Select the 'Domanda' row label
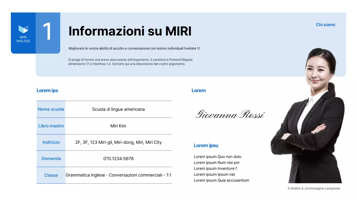 coord(51,159)
